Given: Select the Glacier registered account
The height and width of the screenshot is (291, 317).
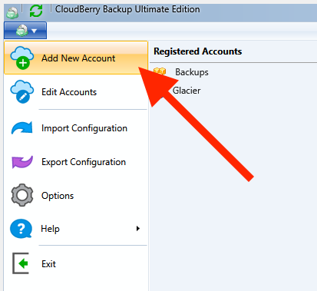Looking at the screenshot, I should (187, 91).
